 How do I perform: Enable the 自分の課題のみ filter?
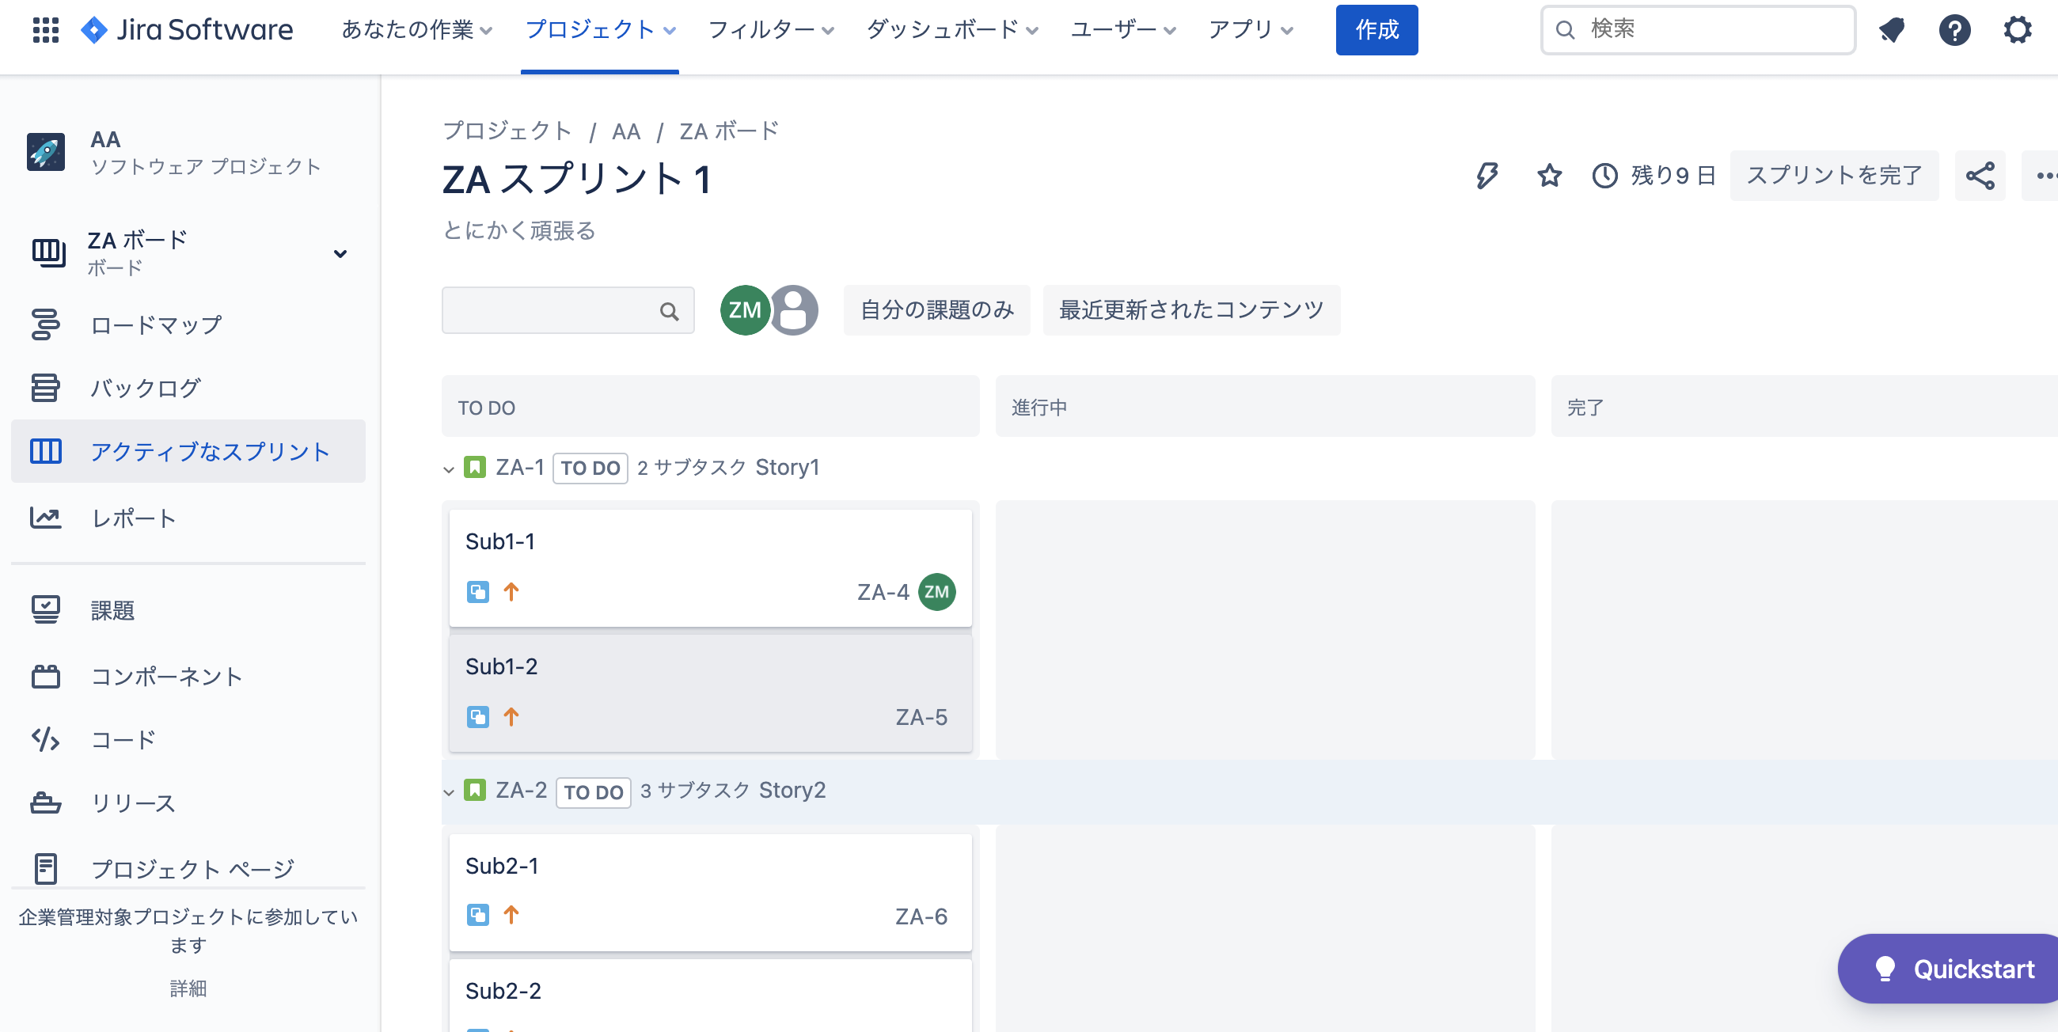pos(936,311)
